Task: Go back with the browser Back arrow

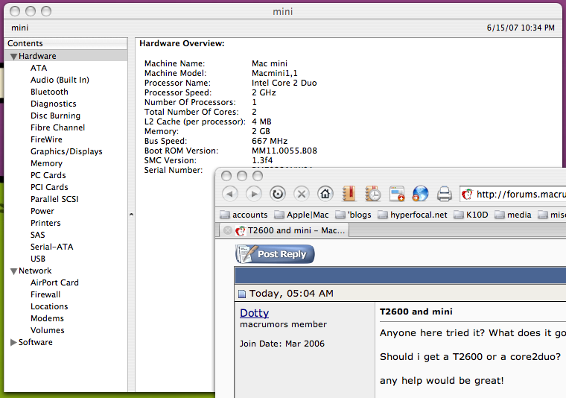Action: click(x=230, y=194)
